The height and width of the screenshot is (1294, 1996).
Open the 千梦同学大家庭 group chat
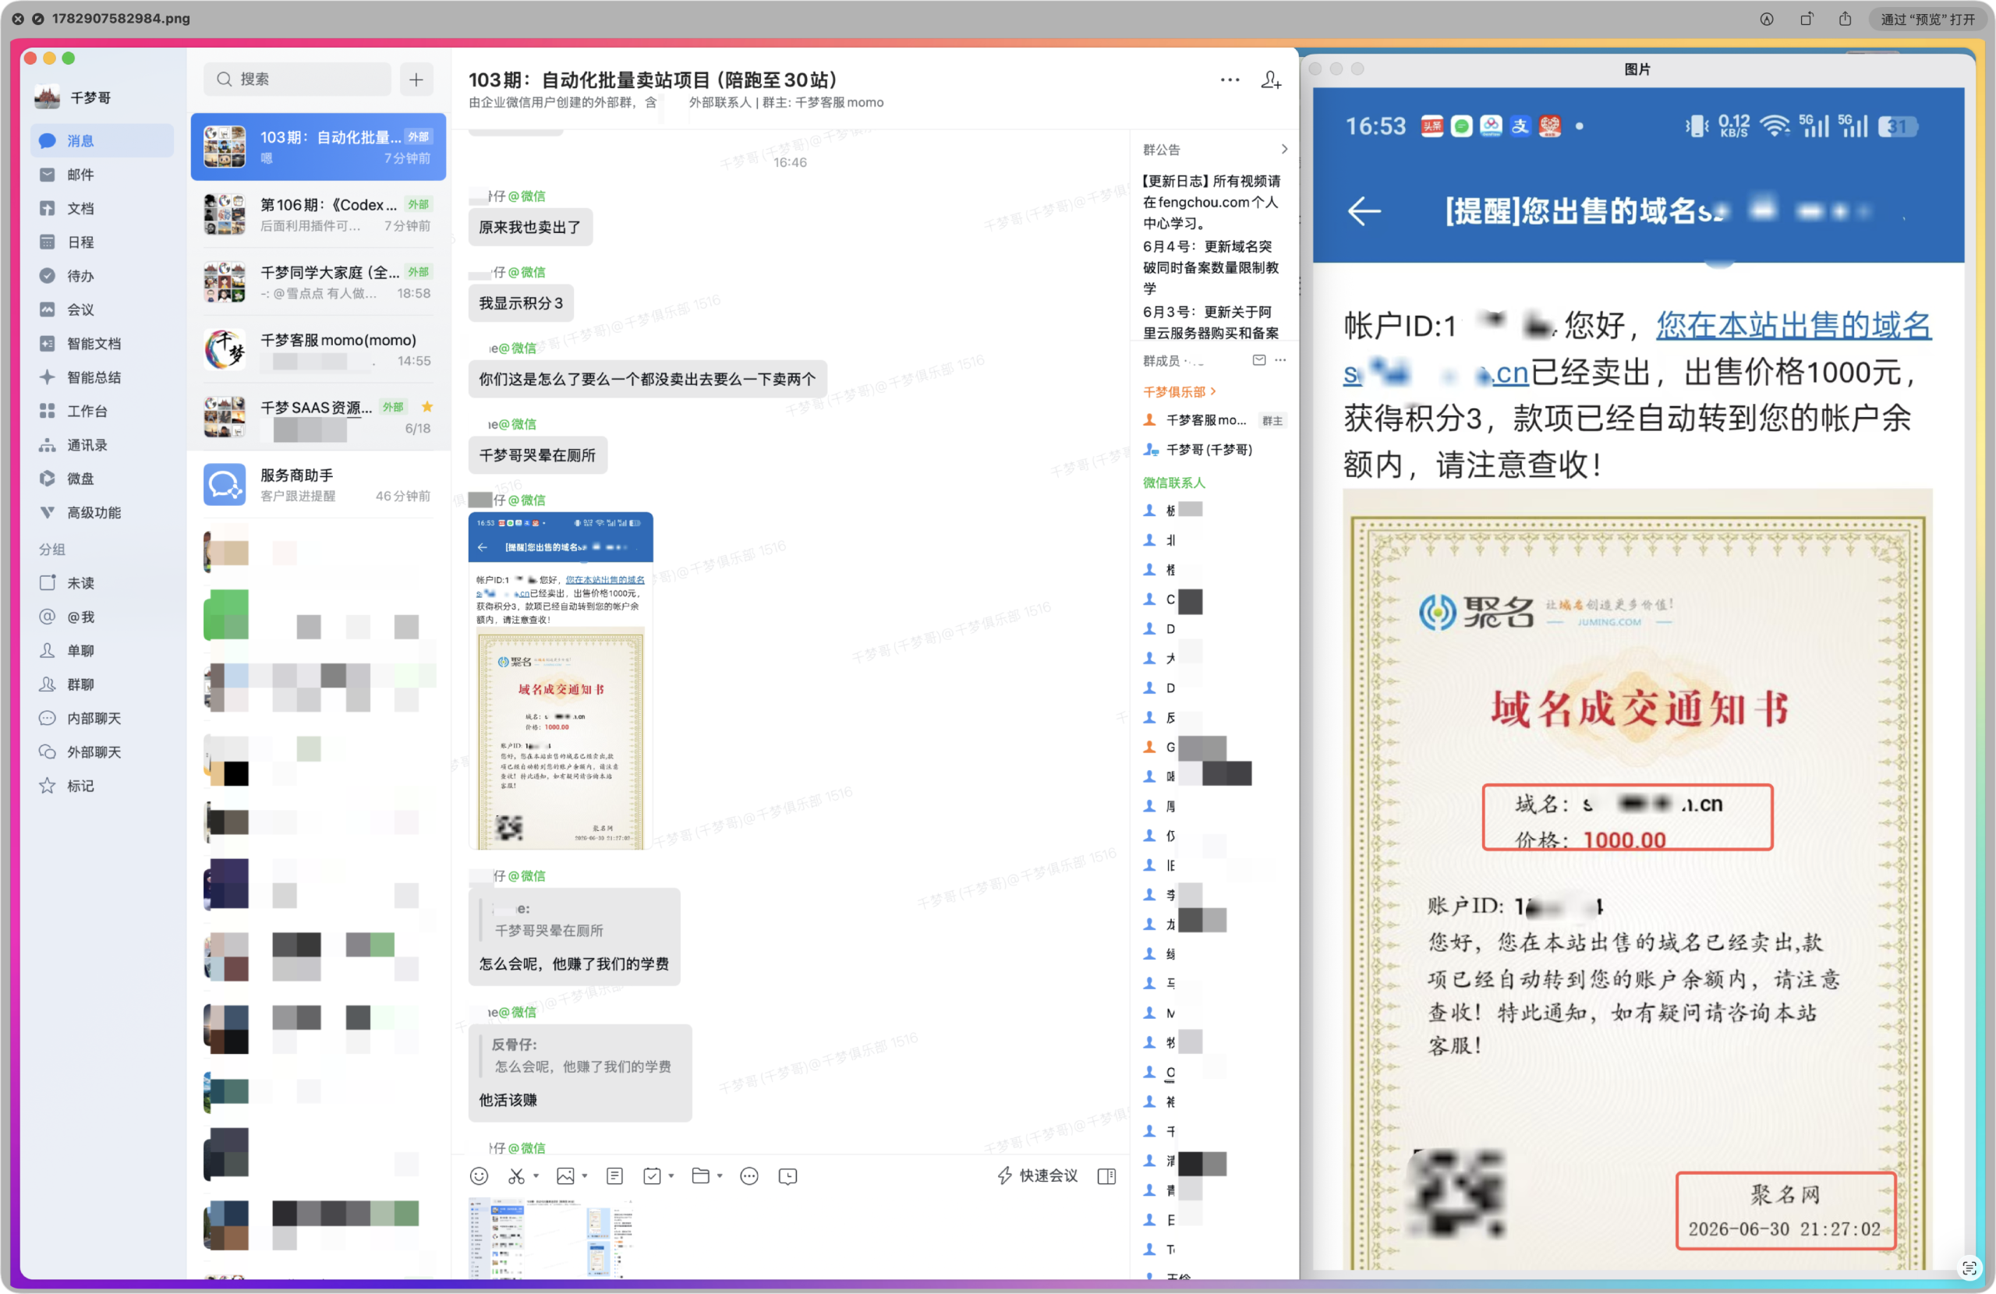coord(319,281)
